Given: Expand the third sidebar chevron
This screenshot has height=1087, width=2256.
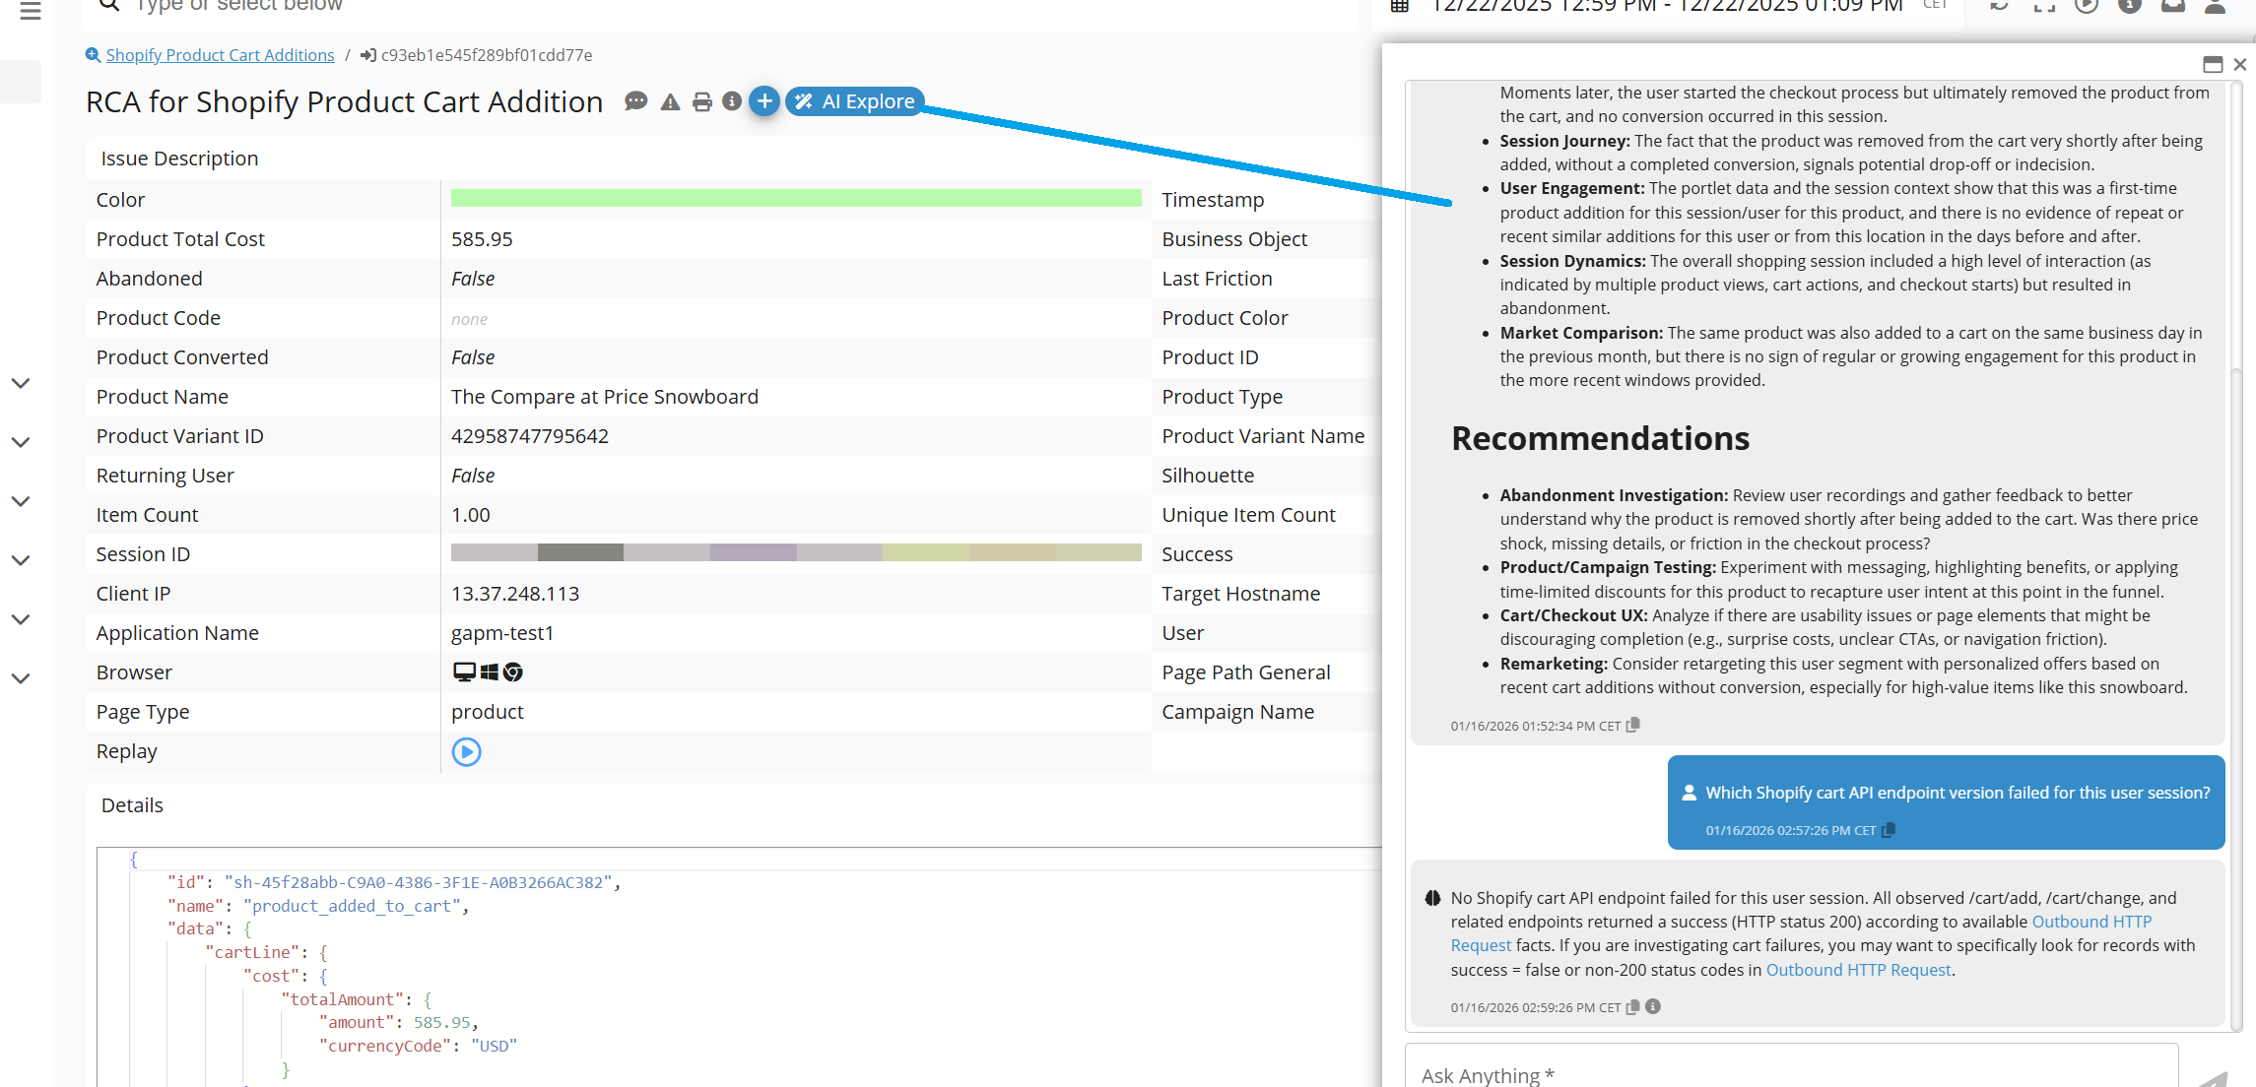Looking at the screenshot, I should click(21, 501).
